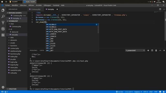Open the TutorielPHP taskbar window
Screen dimensions: 166x93
16,2
